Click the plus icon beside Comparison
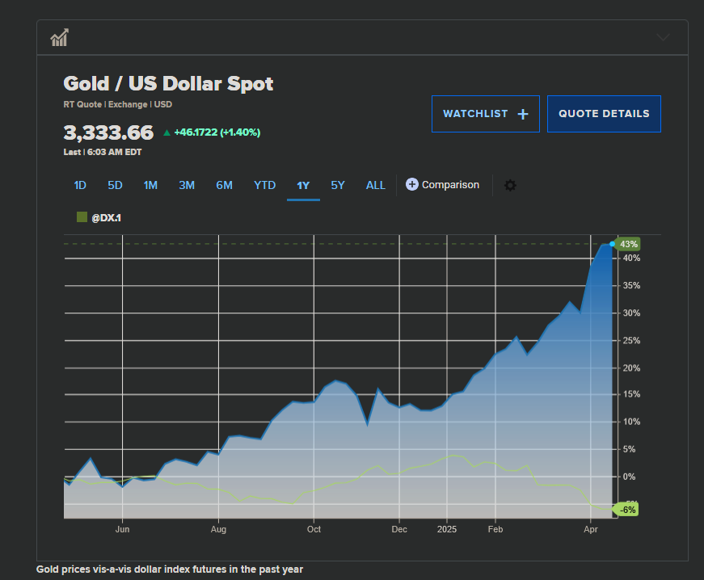 tap(412, 184)
